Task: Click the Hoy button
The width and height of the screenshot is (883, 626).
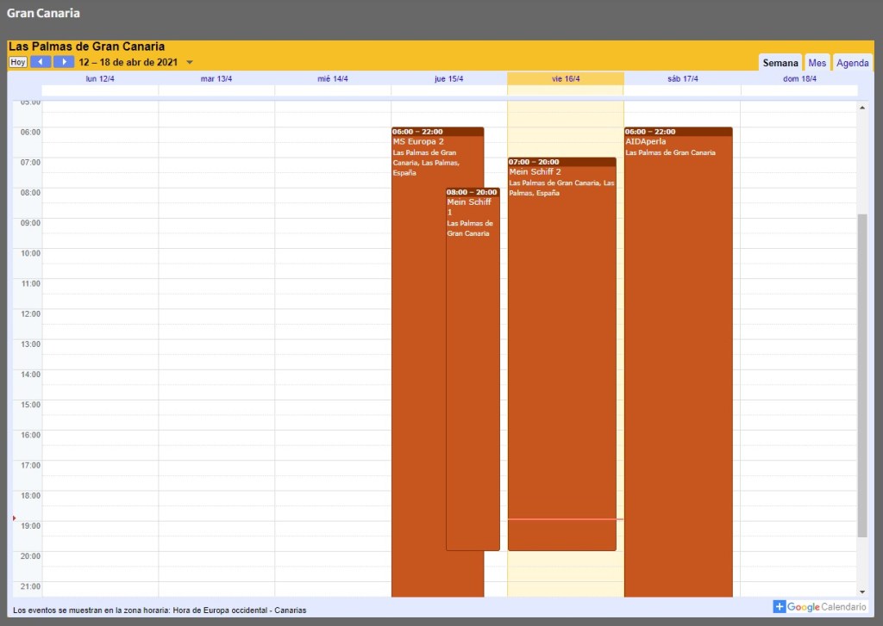Action: [x=18, y=62]
